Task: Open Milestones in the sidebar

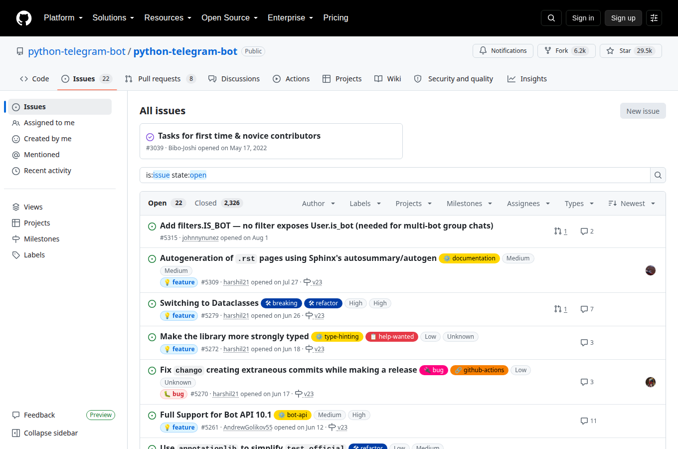Action: [x=60, y=239]
